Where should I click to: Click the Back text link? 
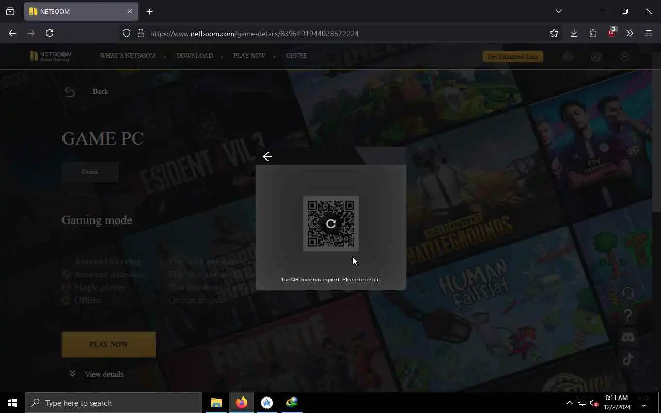pos(100,91)
